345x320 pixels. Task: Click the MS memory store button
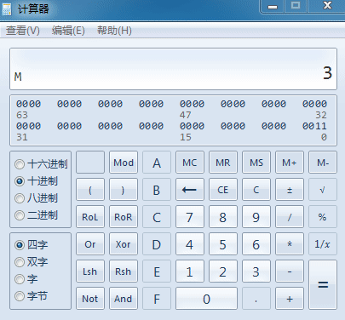[256, 163]
